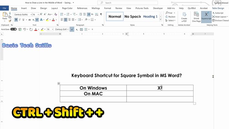
Task: Apply red font color in Font group
Action: click(x=53, y=20)
